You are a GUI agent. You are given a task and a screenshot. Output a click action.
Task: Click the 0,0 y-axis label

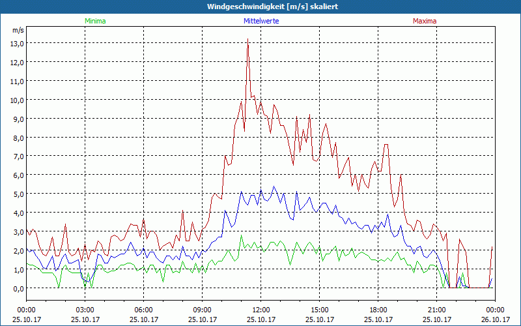pyautogui.click(x=20, y=288)
